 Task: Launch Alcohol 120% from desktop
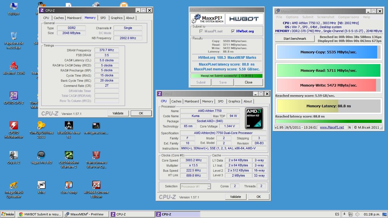point(14,68)
